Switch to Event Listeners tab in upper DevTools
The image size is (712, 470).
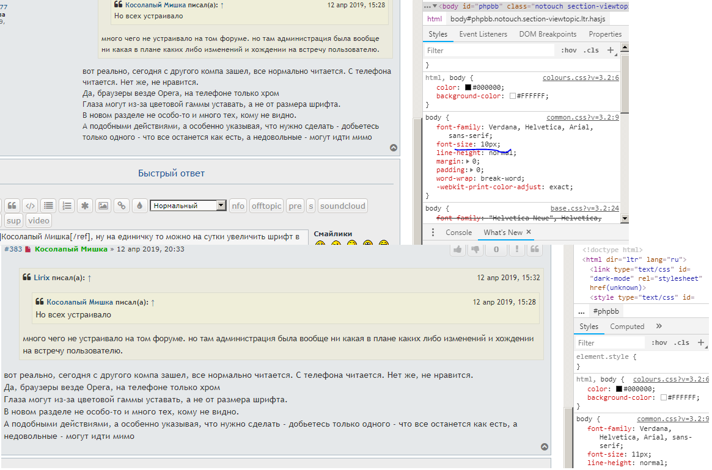pyautogui.click(x=483, y=34)
